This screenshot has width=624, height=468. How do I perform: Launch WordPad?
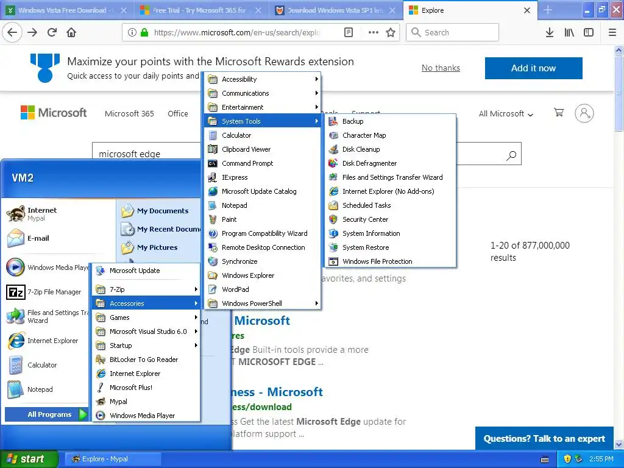263,289
